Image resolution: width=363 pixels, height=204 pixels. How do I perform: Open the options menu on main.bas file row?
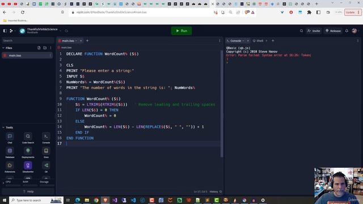[50, 56]
